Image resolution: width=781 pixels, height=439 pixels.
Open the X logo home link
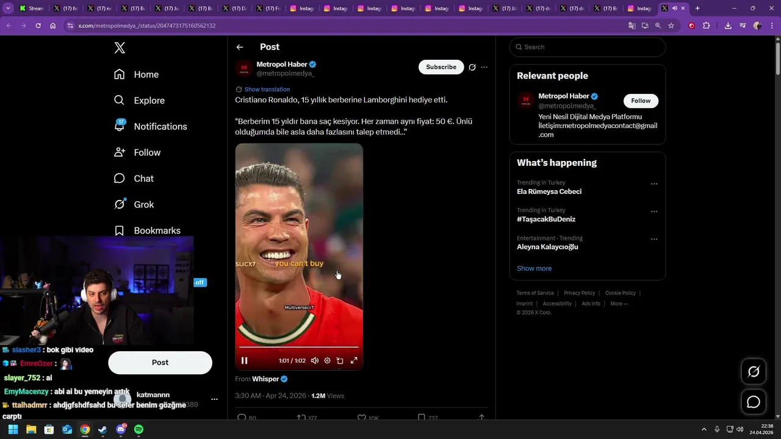tap(120, 48)
